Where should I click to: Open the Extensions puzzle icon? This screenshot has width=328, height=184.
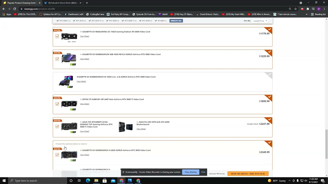(308, 9)
